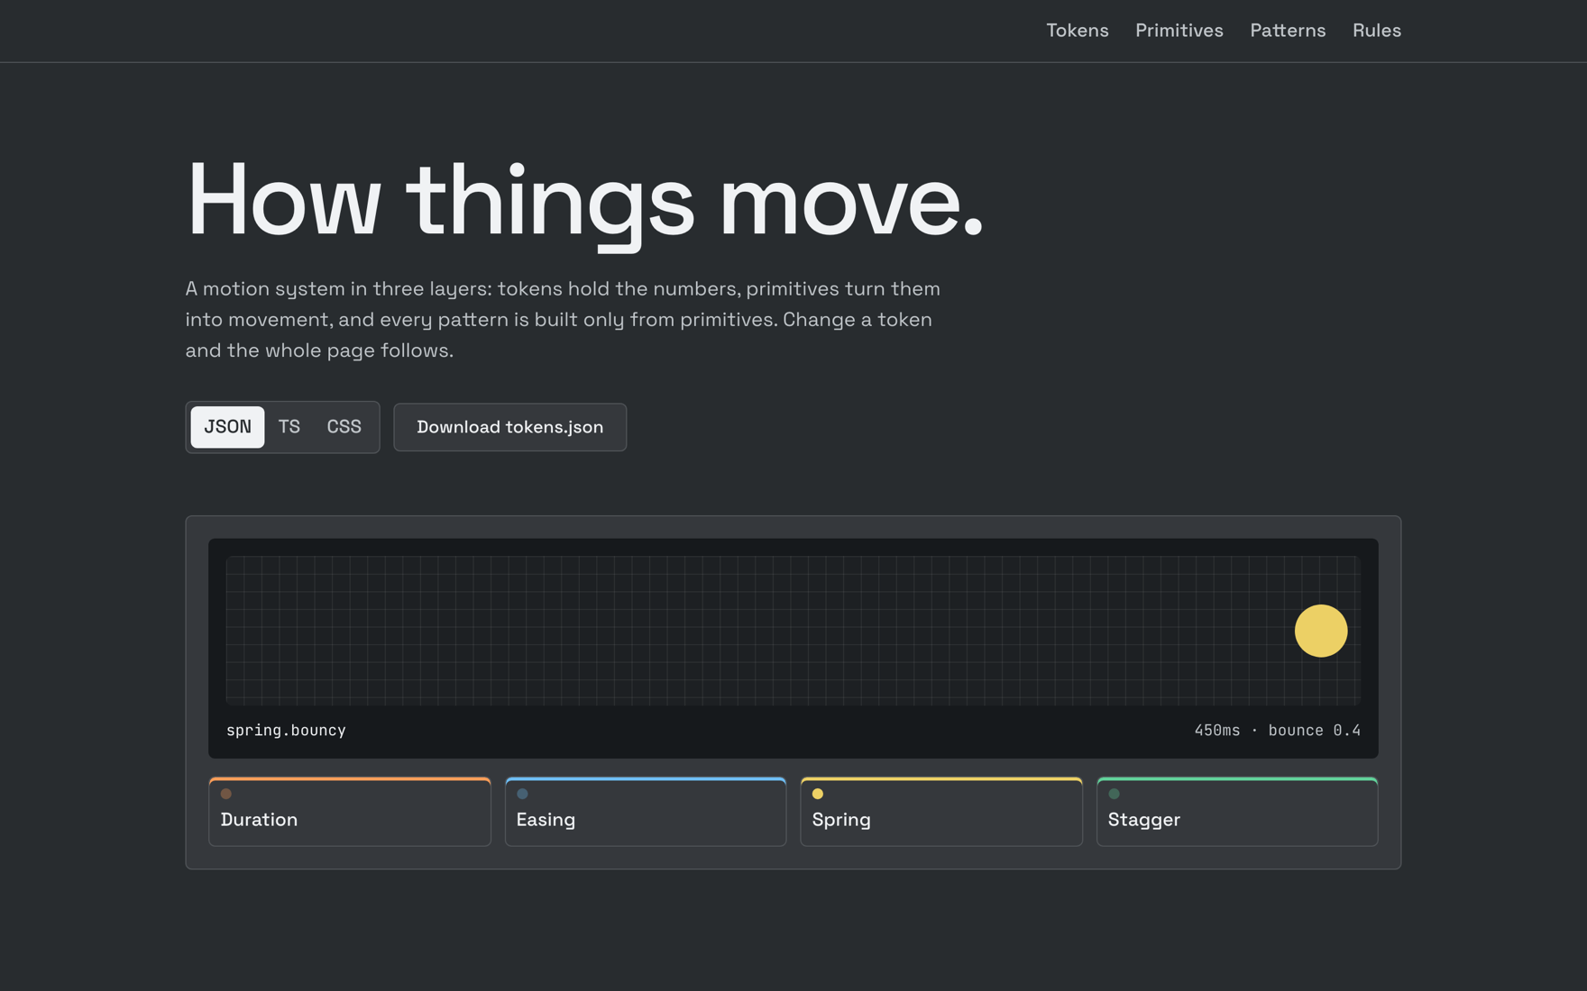Jump to the Rules section

pyautogui.click(x=1376, y=31)
